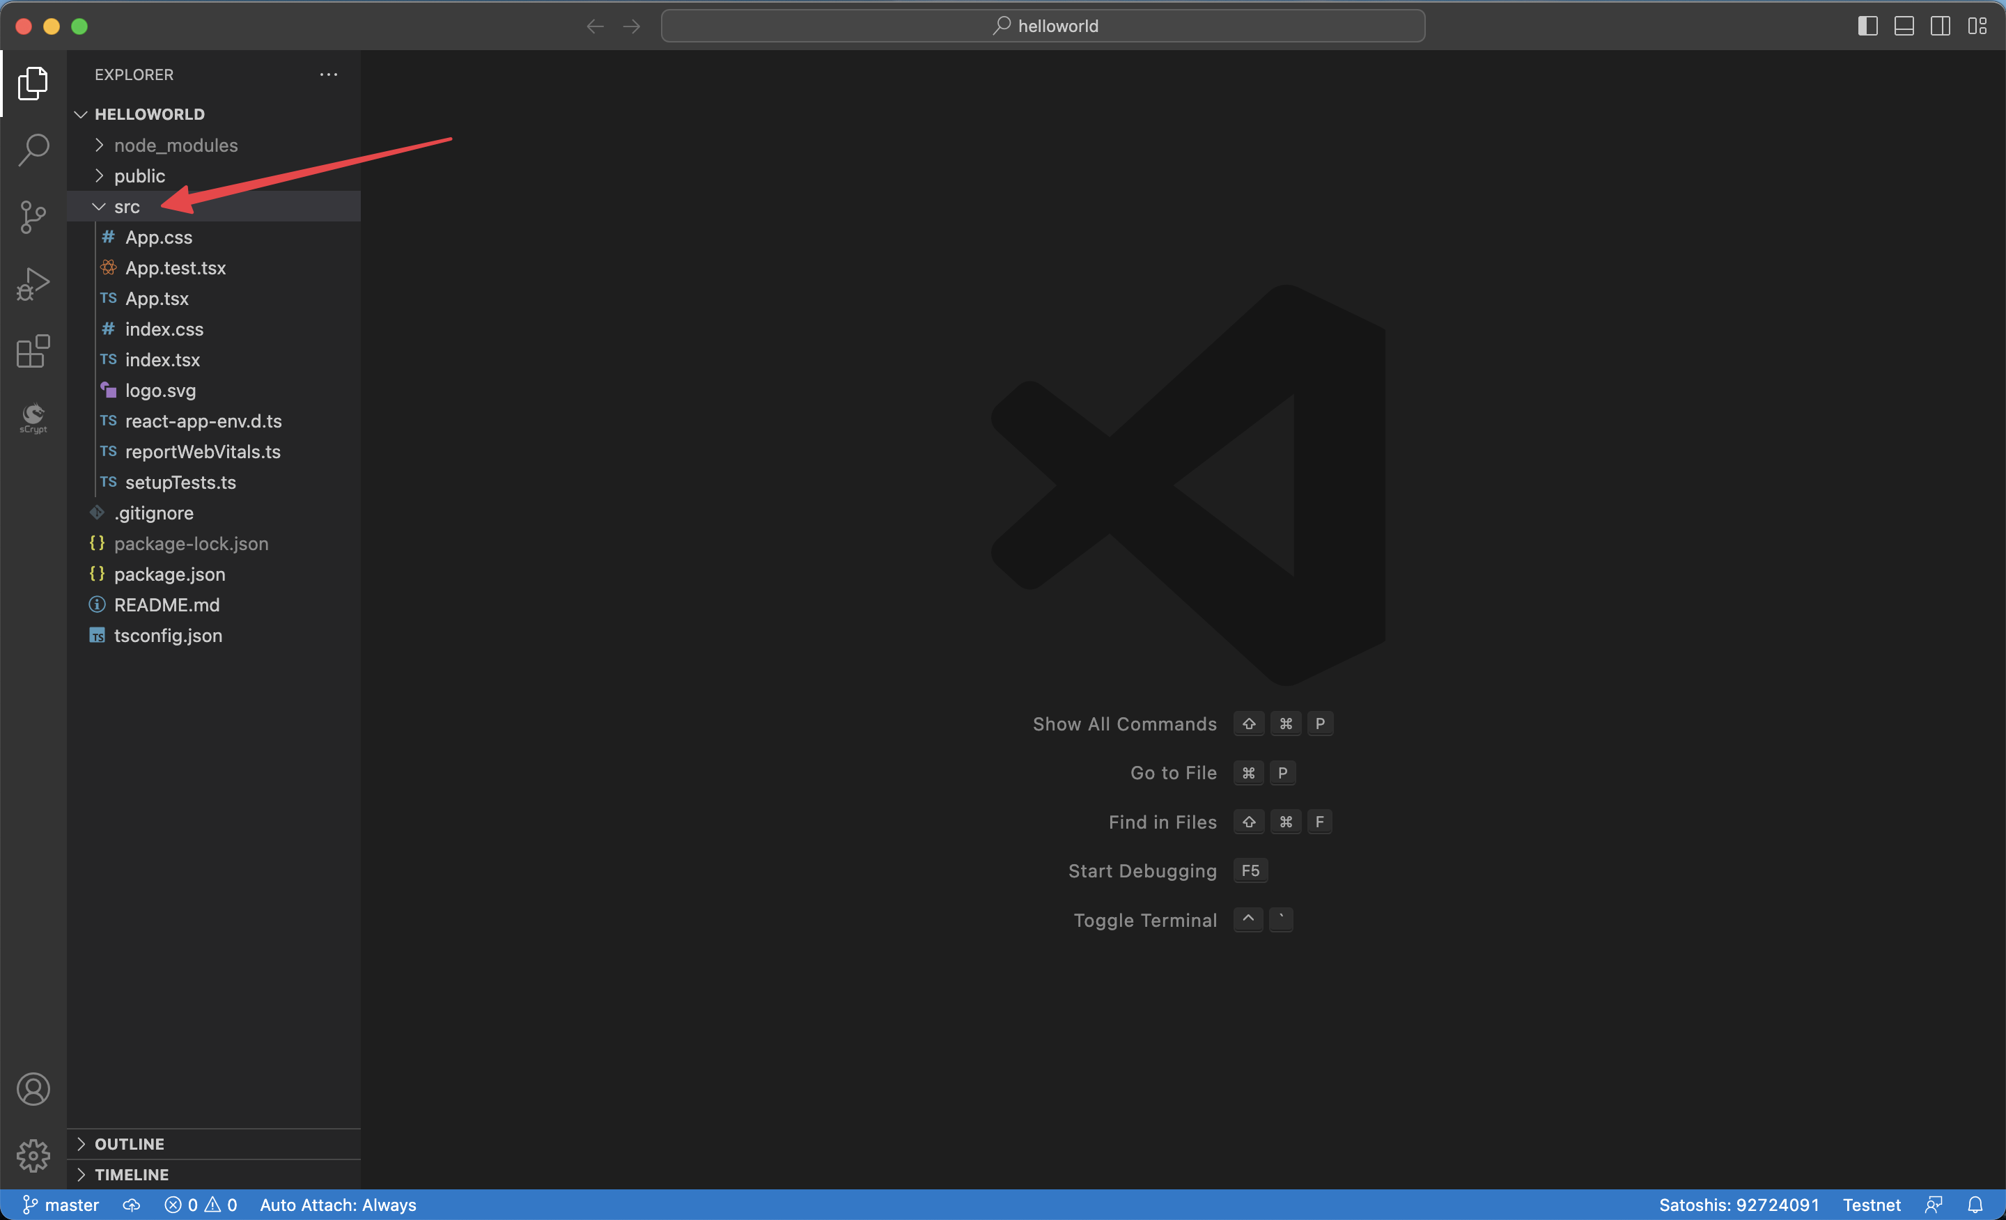Click the master branch status item
Image resolution: width=2006 pixels, height=1220 pixels.
[x=61, y=1205]
